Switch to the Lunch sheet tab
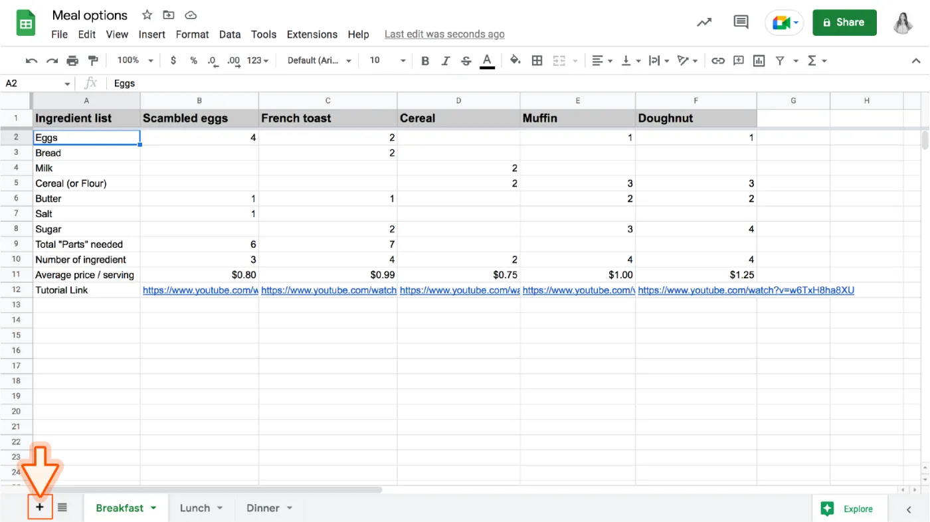Image resolution: width=930 pixels, height=522 pixels. 201,508
